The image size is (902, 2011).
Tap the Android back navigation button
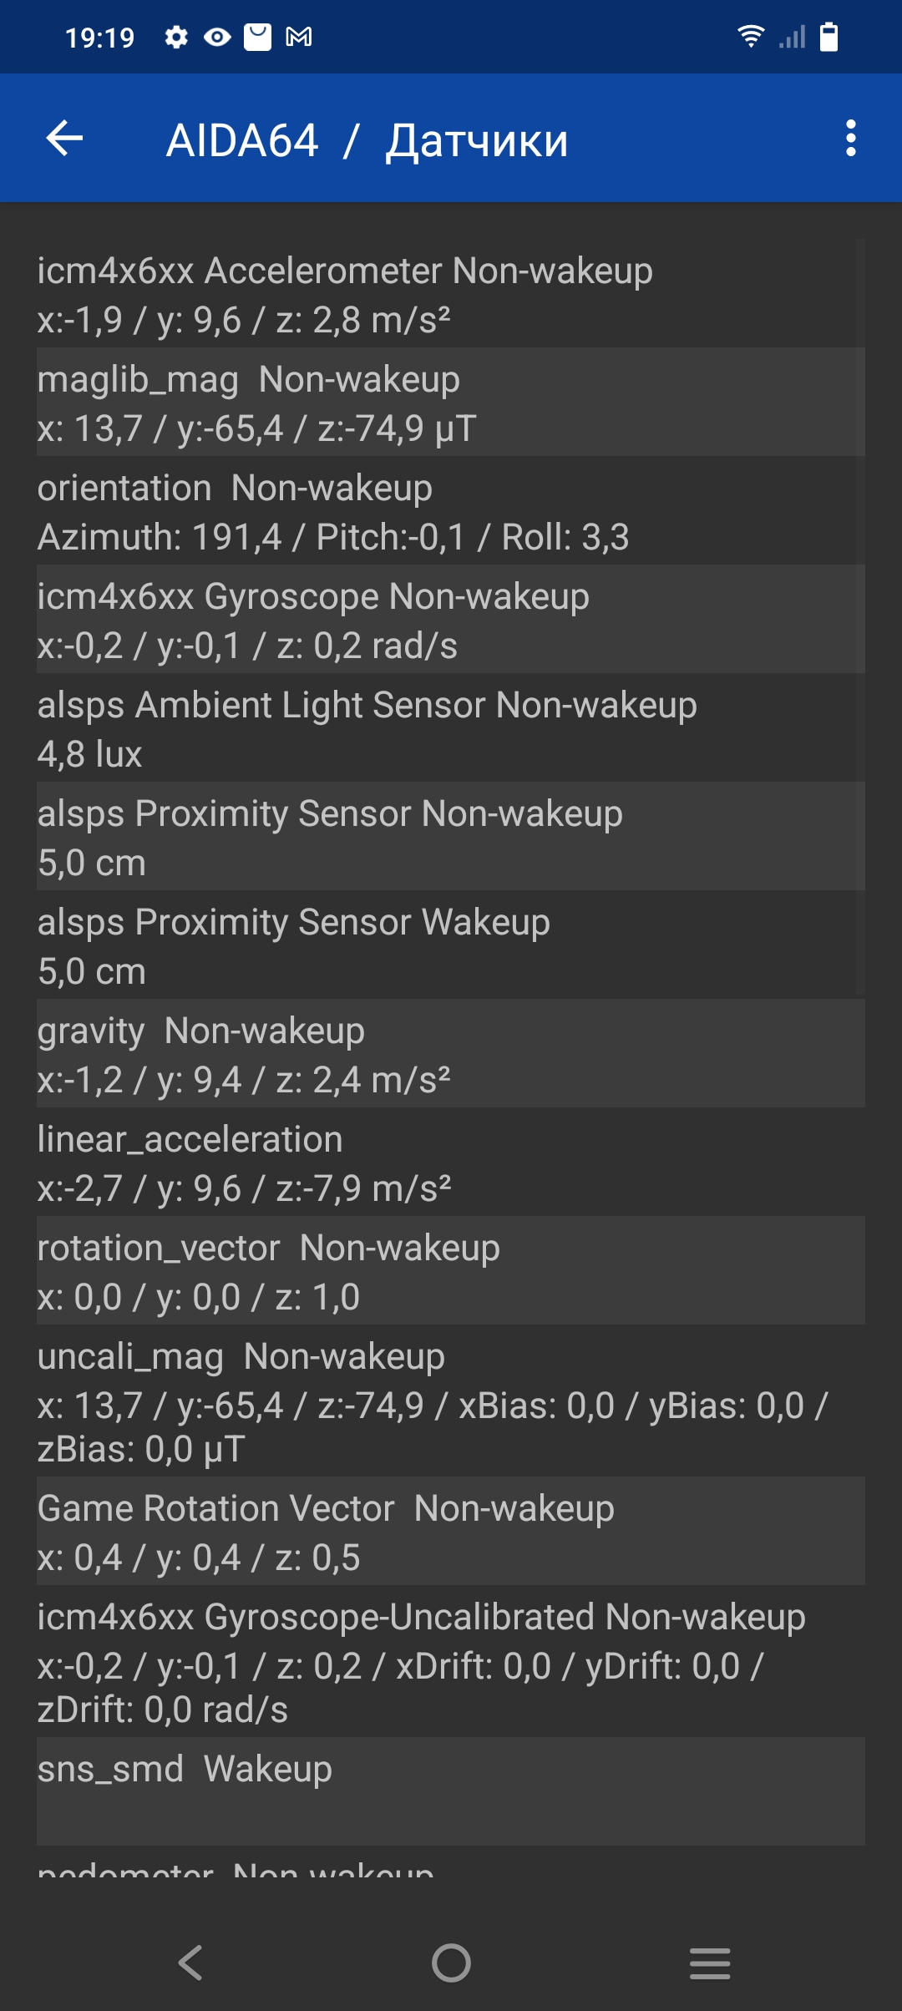(190, 1963)
